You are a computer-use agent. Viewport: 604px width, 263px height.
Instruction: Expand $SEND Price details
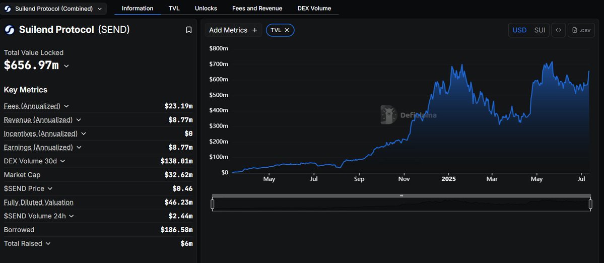(50, 188)
